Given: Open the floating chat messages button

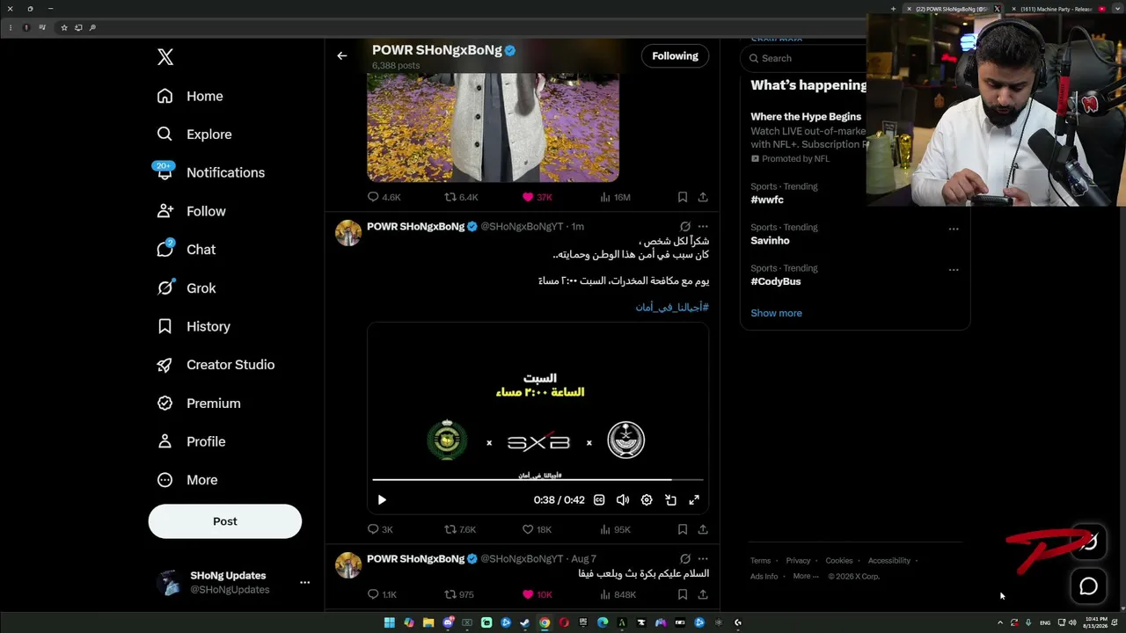Looking at the screenshot, I should point(1088,586).
